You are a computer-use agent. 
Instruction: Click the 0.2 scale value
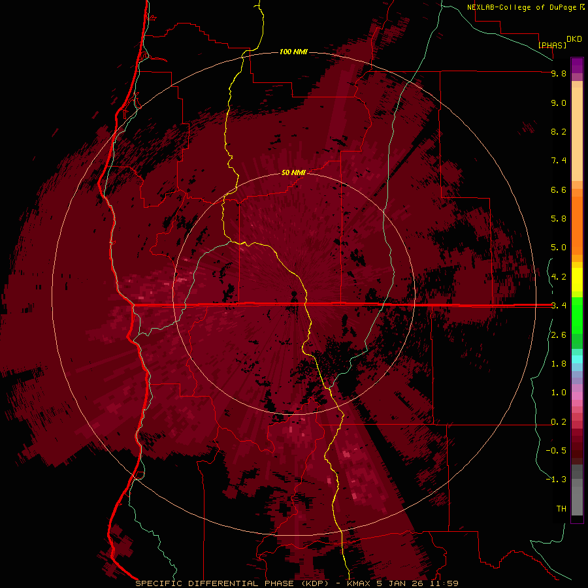[x=559, y=422]
